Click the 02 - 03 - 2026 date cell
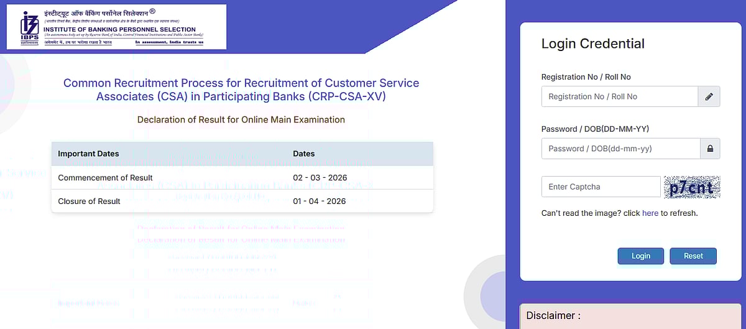 click(319, 178)
